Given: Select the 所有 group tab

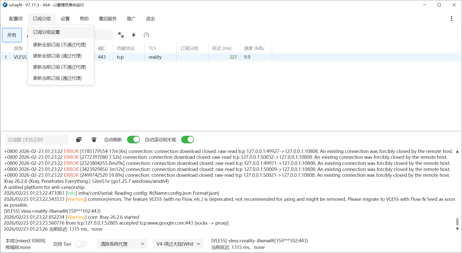Looking at the screenshot, I should (12, 35).
